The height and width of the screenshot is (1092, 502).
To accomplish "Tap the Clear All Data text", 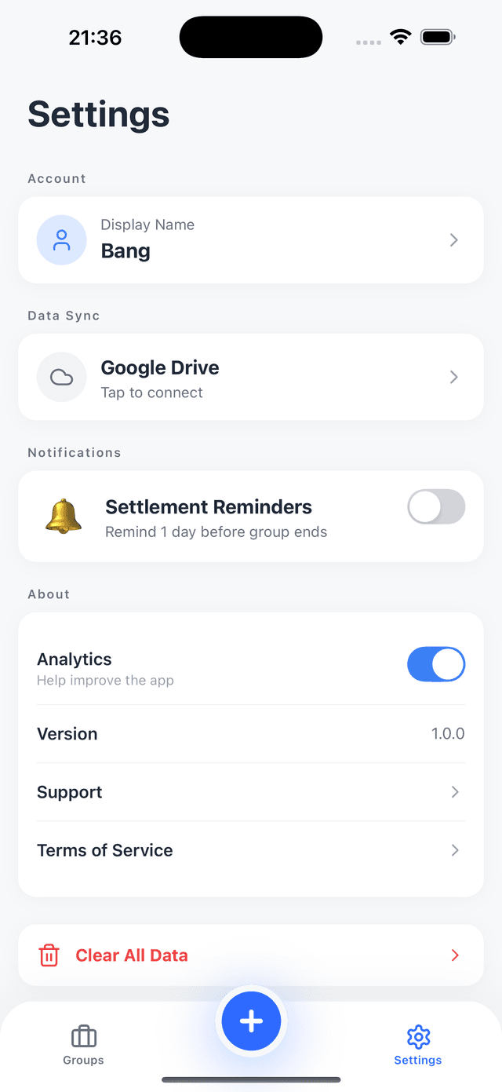I will tap(132, 955).
